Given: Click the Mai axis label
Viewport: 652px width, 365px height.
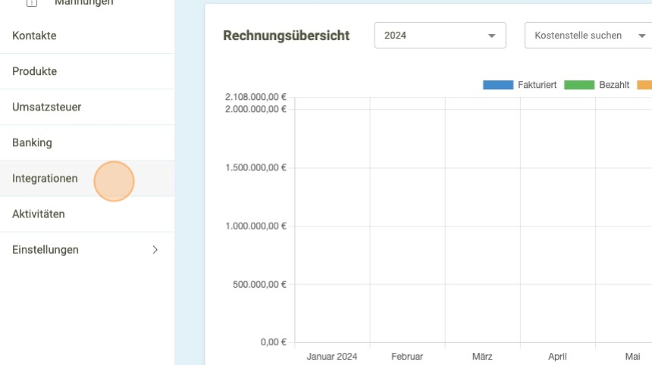Looking at the screenshot, I should (632, 357).
